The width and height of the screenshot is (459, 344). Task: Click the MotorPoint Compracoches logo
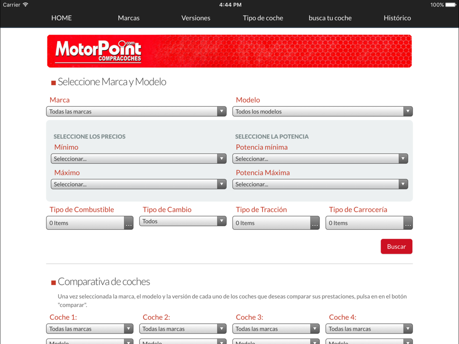[x=98, y=51]
